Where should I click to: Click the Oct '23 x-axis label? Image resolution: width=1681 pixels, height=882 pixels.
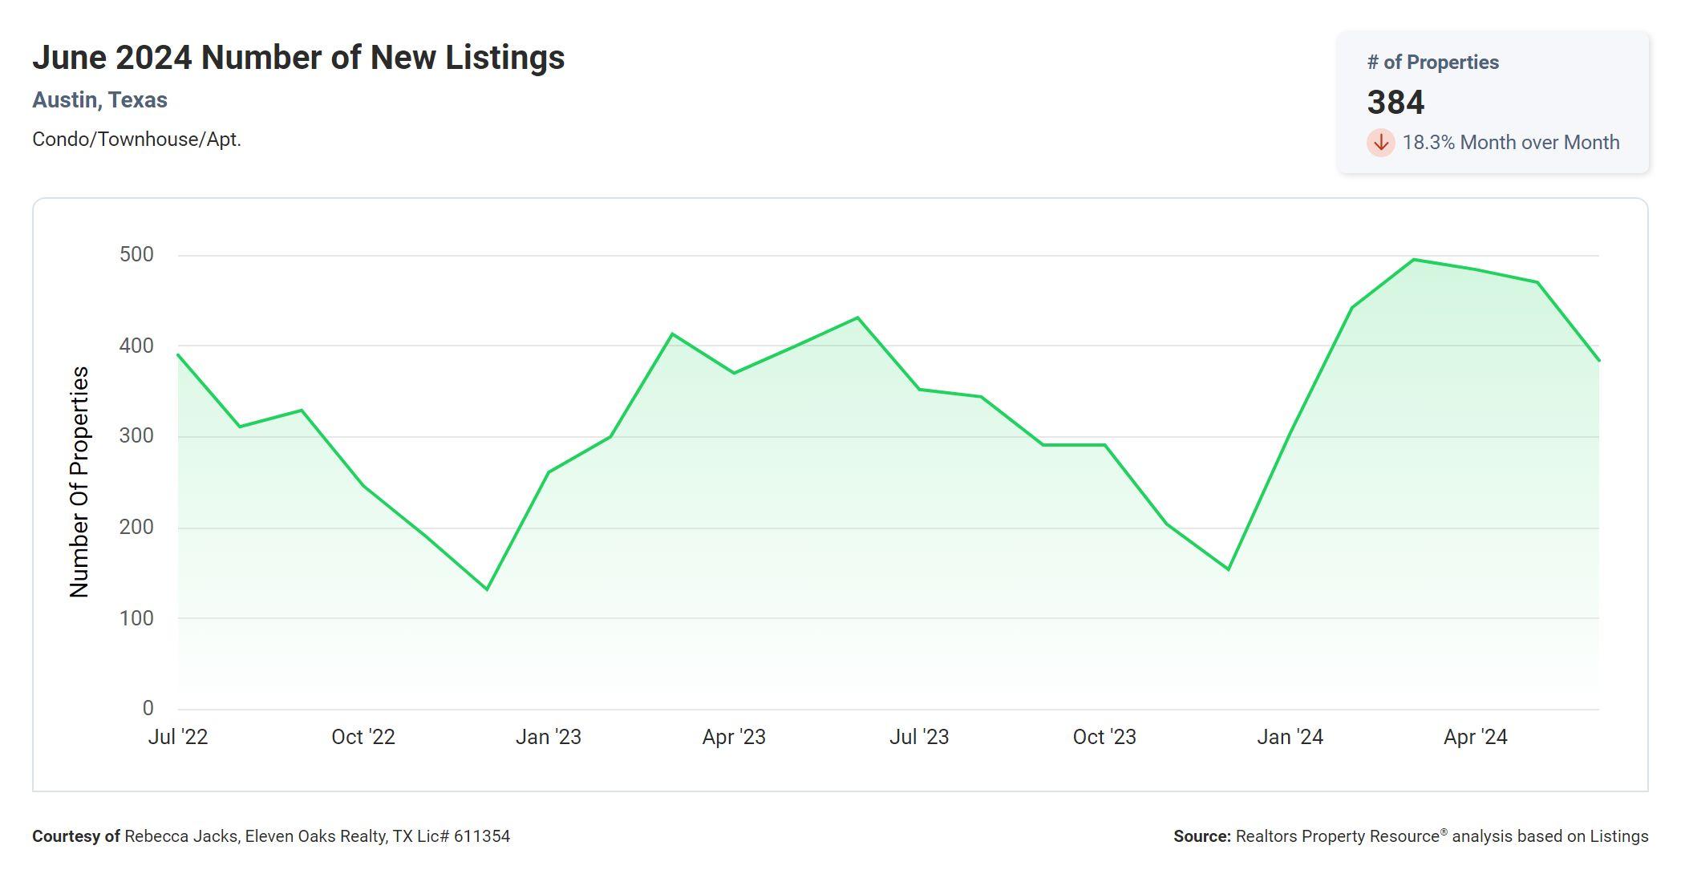(1104, 737)
